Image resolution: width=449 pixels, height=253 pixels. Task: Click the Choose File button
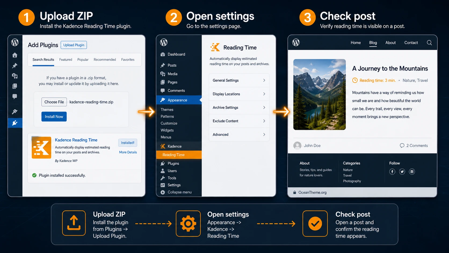pos(54,102)
